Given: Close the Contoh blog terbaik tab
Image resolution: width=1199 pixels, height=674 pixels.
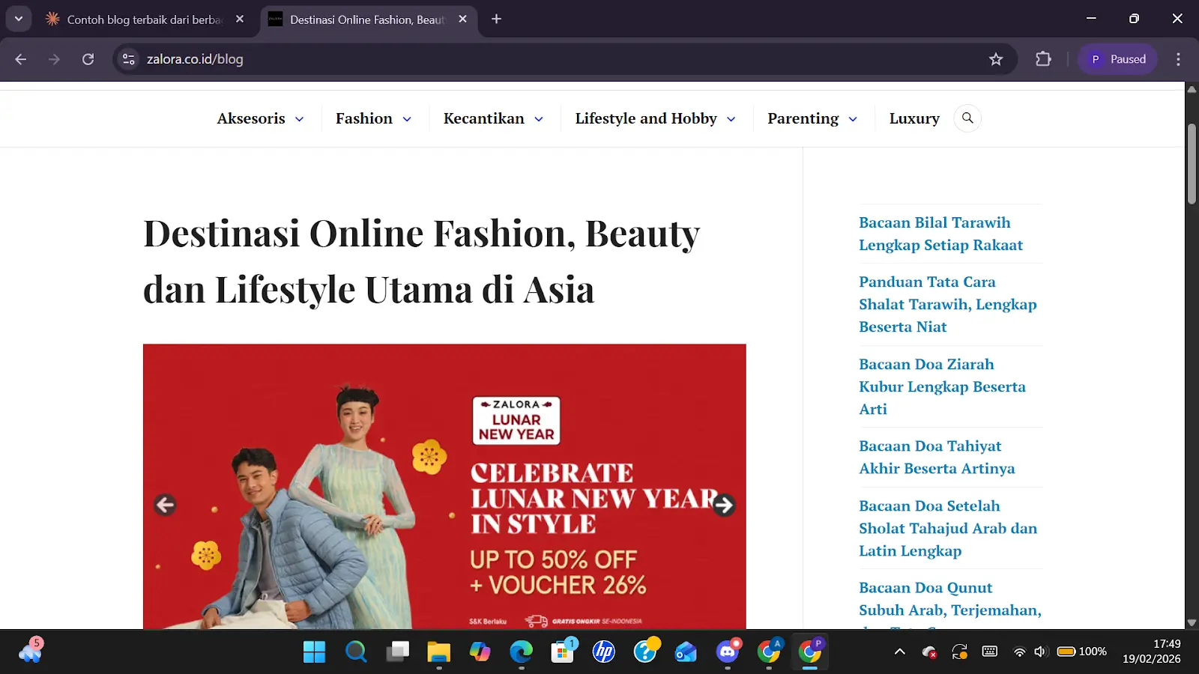Looking at the screenshot, I should click(x=240, y=19).
